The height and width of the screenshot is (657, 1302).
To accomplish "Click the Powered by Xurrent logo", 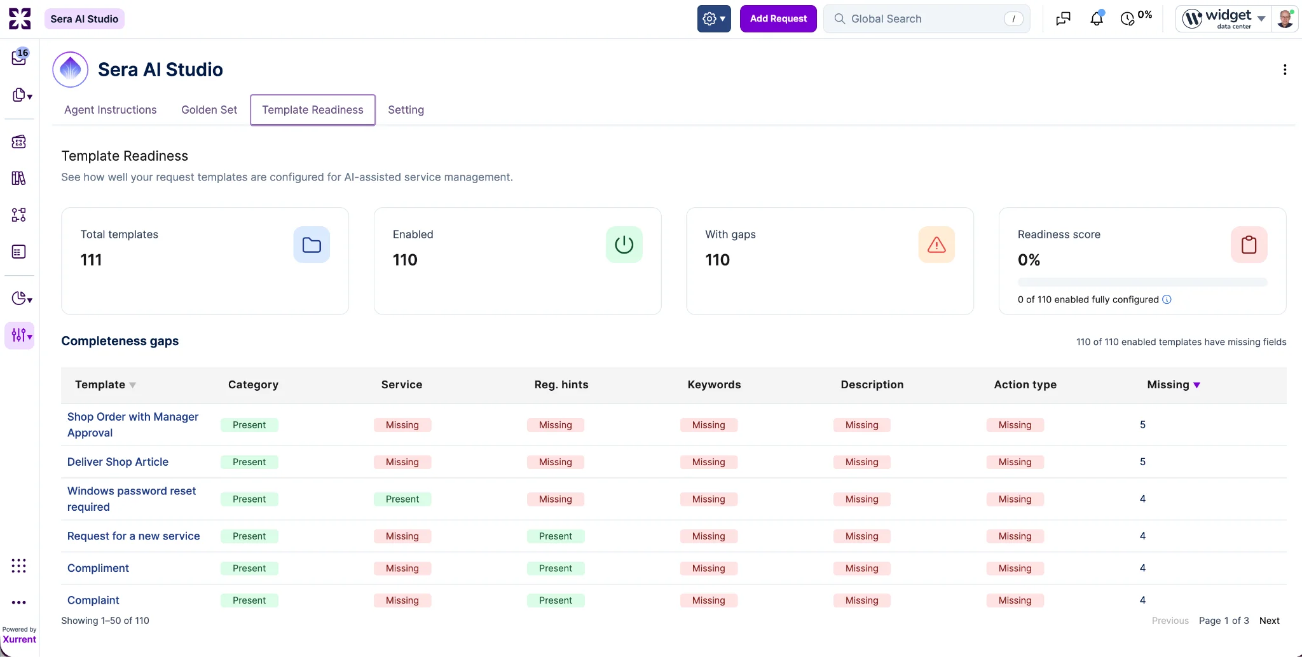I will point(19,635).
